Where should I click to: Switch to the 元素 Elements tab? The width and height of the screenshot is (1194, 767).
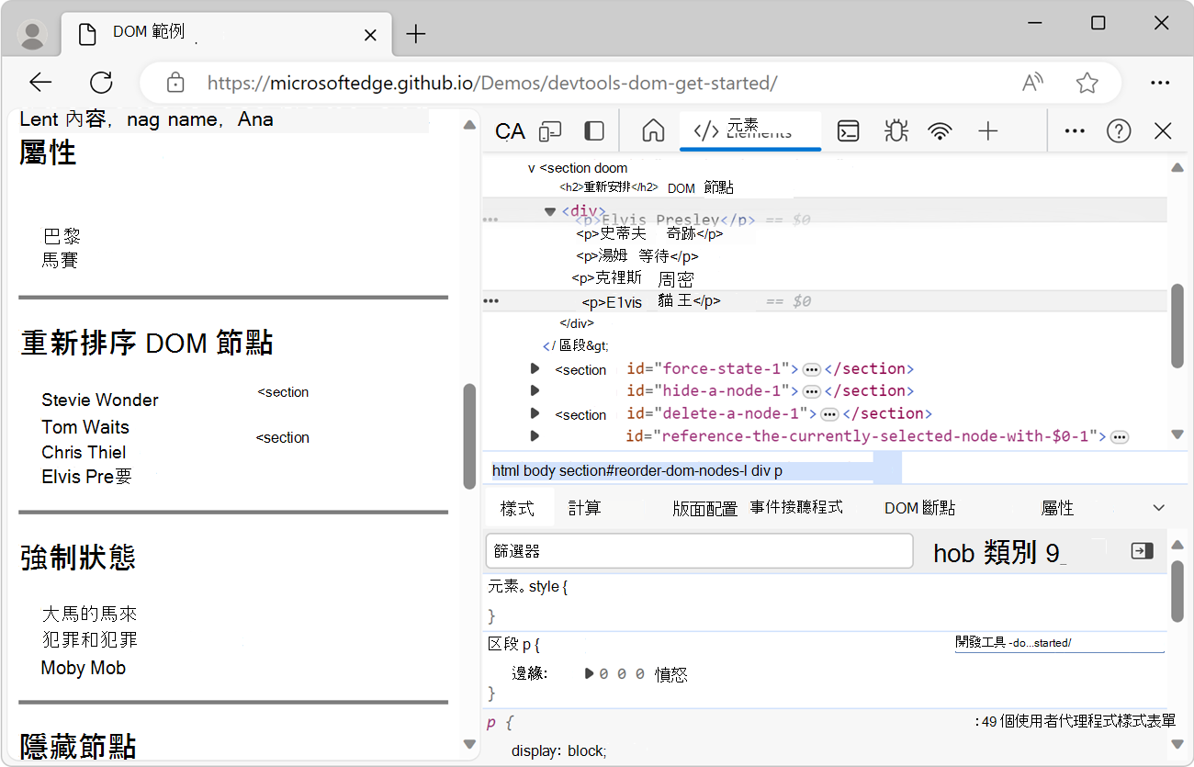pos(750,130)
